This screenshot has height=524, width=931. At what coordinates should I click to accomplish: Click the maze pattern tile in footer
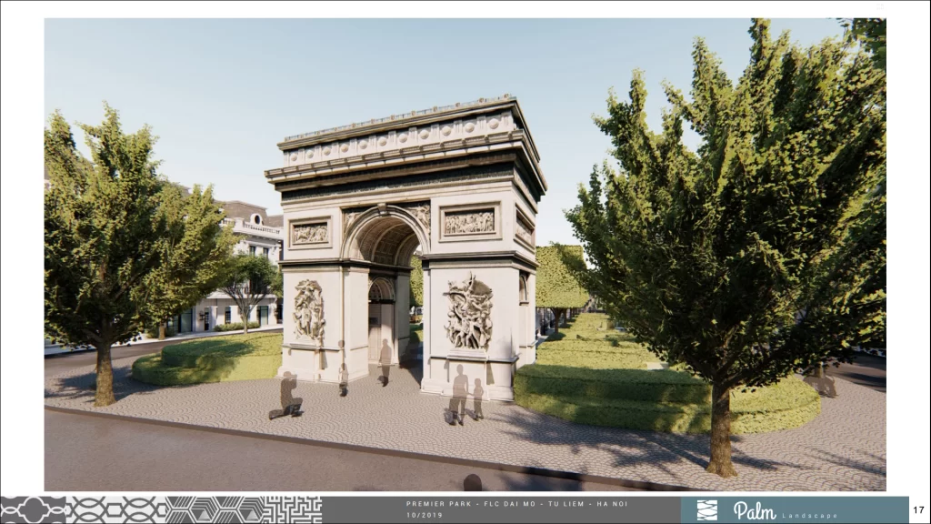coord(292,509)
